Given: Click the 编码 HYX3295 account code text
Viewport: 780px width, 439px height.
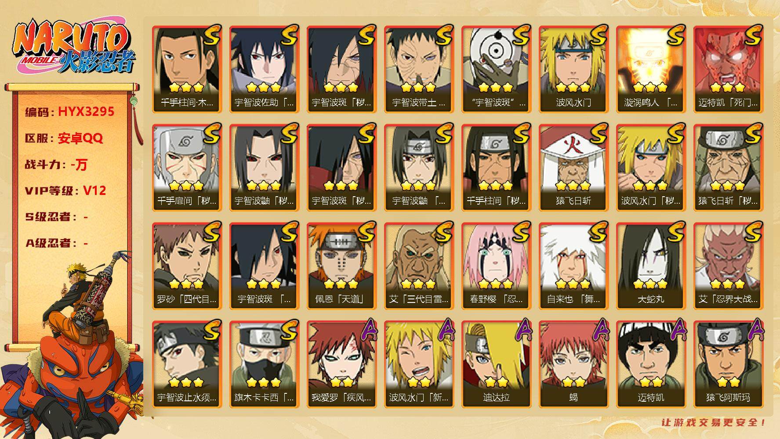Looking at the screenshot, I should click(70, 112).
